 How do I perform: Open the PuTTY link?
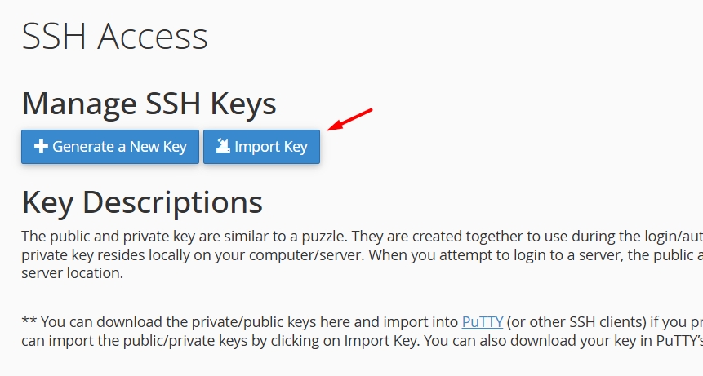pos(482,321)
